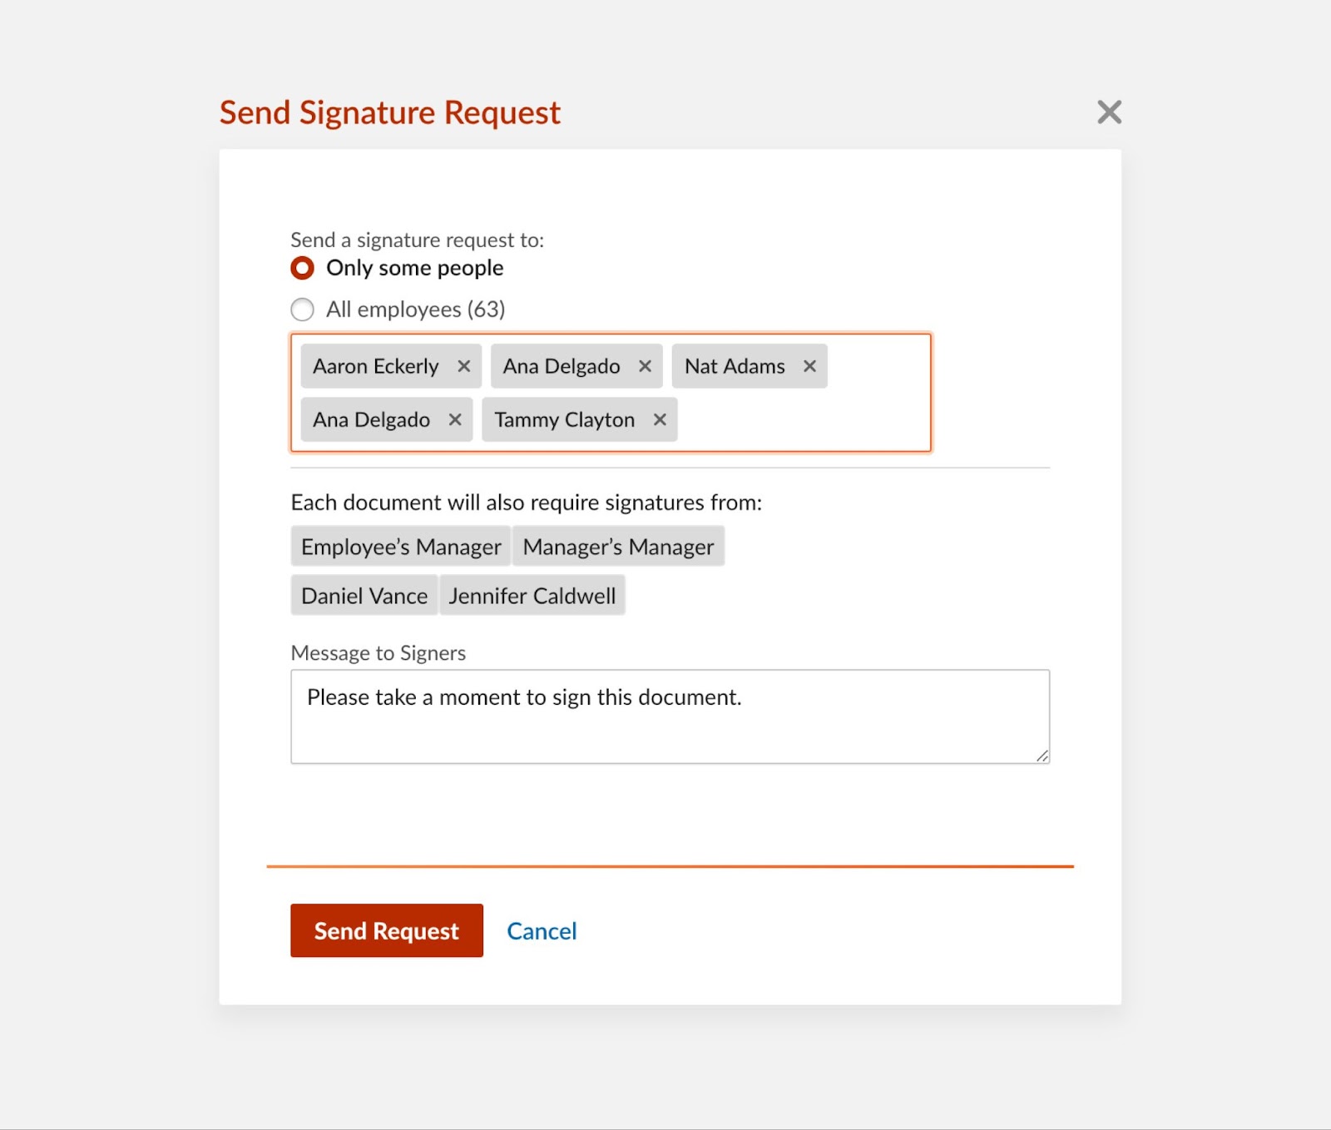Click the Nat Adams name tag
The width and height of the screenshot is (1331, 1130).
tap(735, 366)
